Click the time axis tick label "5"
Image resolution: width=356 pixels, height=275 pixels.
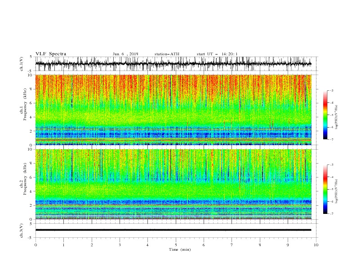176,245
